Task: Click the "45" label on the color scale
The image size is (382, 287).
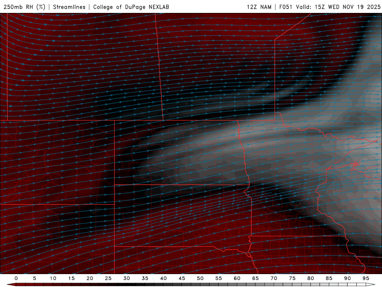Action: (182, 278)
